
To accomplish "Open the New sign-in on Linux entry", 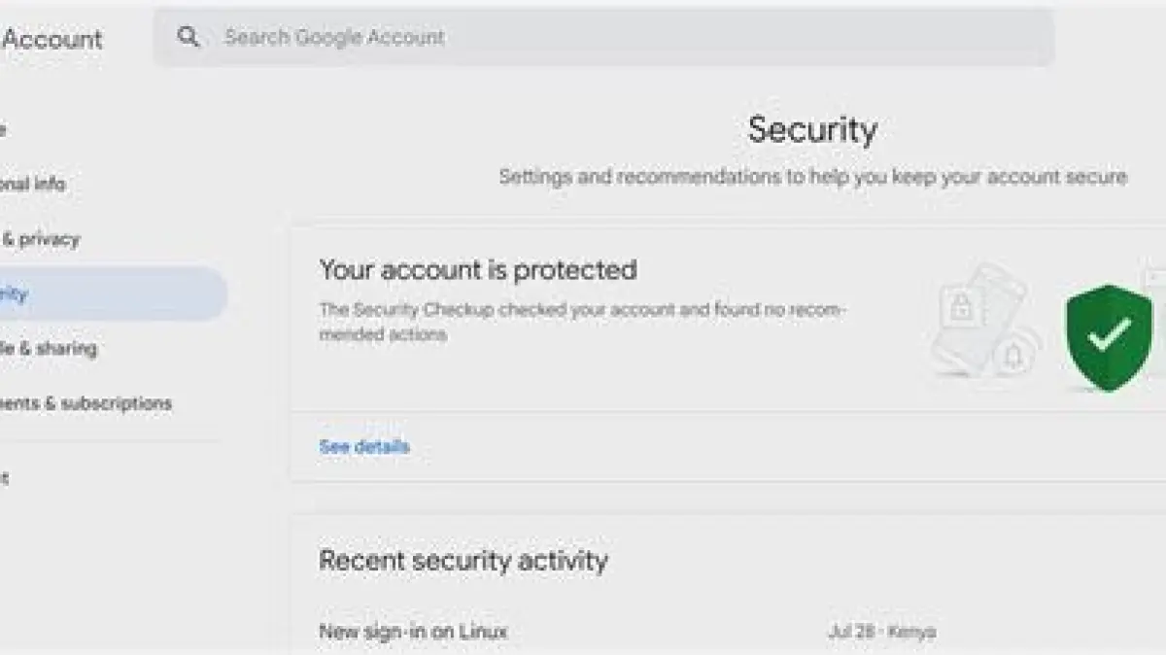I will tap(413, 632).
